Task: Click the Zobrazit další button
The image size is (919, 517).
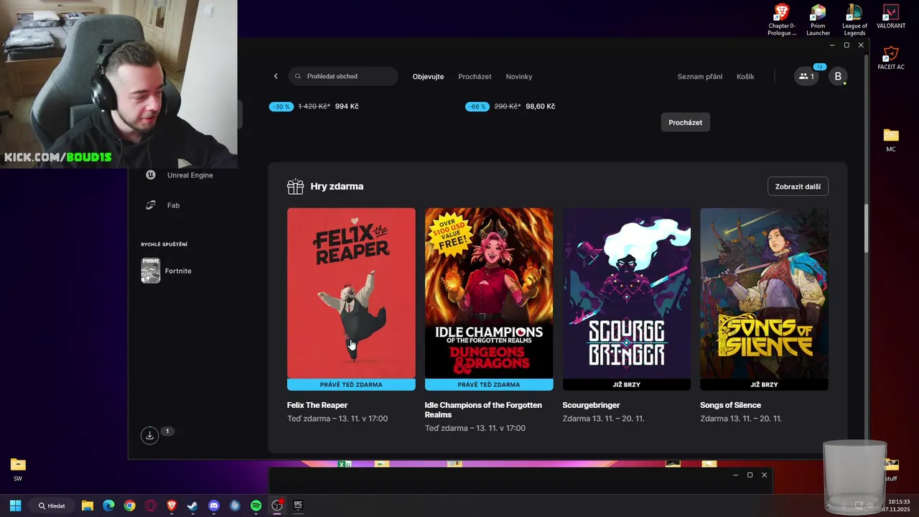Action: [798, 187]
